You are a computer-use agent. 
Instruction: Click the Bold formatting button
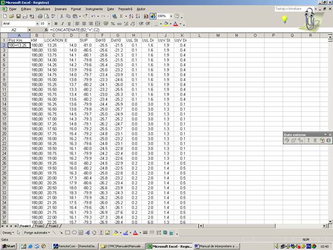55,24
